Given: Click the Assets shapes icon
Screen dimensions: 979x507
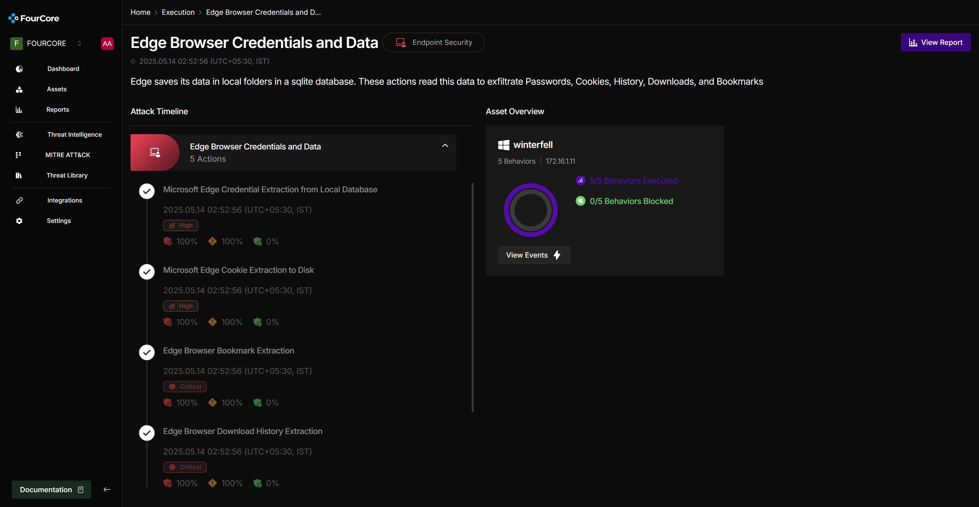Looking at the screenshot, I should pyautogui.click(x=19, y=89).
